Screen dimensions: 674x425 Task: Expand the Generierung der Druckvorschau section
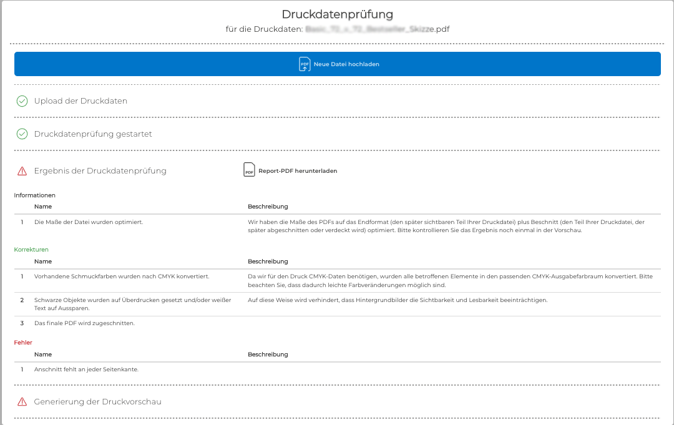coord(97,402)
